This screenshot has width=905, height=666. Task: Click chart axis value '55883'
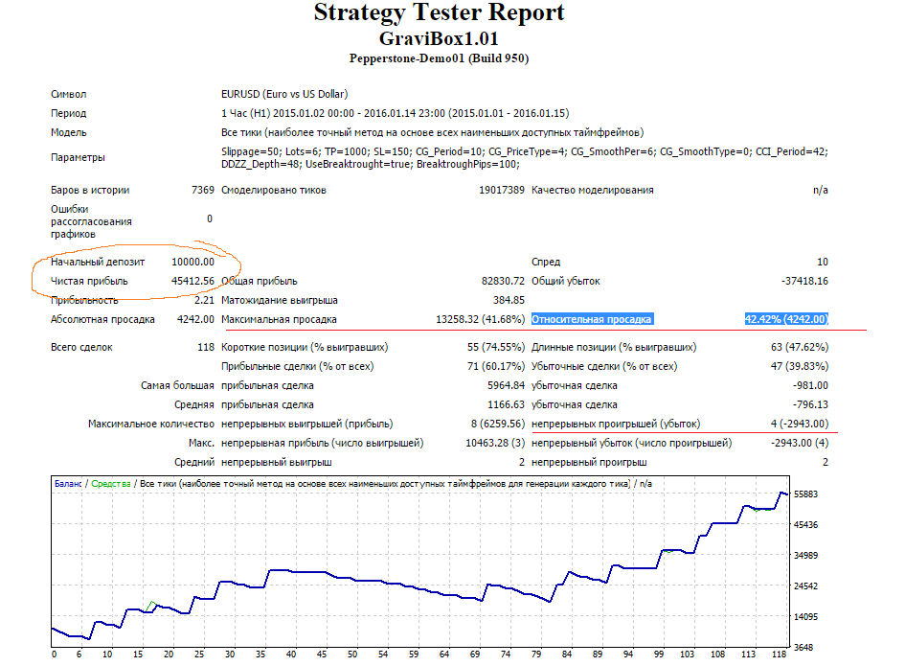pyautogui.click(x=805, y=494)
